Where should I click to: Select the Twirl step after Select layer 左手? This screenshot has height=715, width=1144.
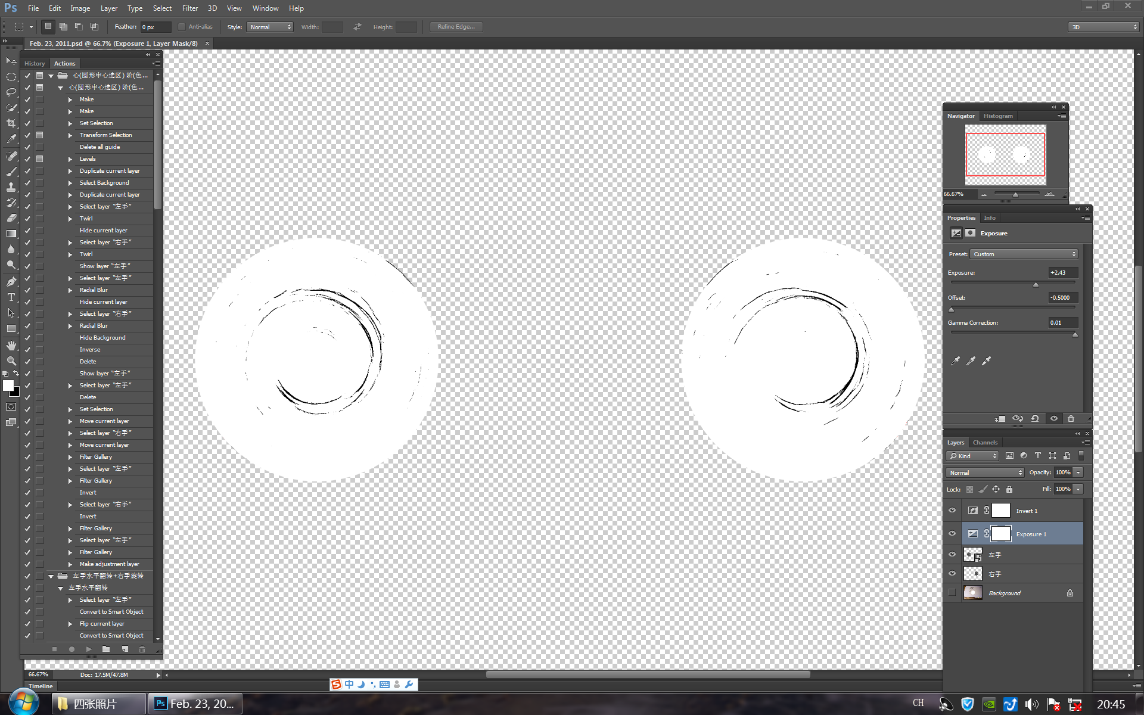pos(86,219)
